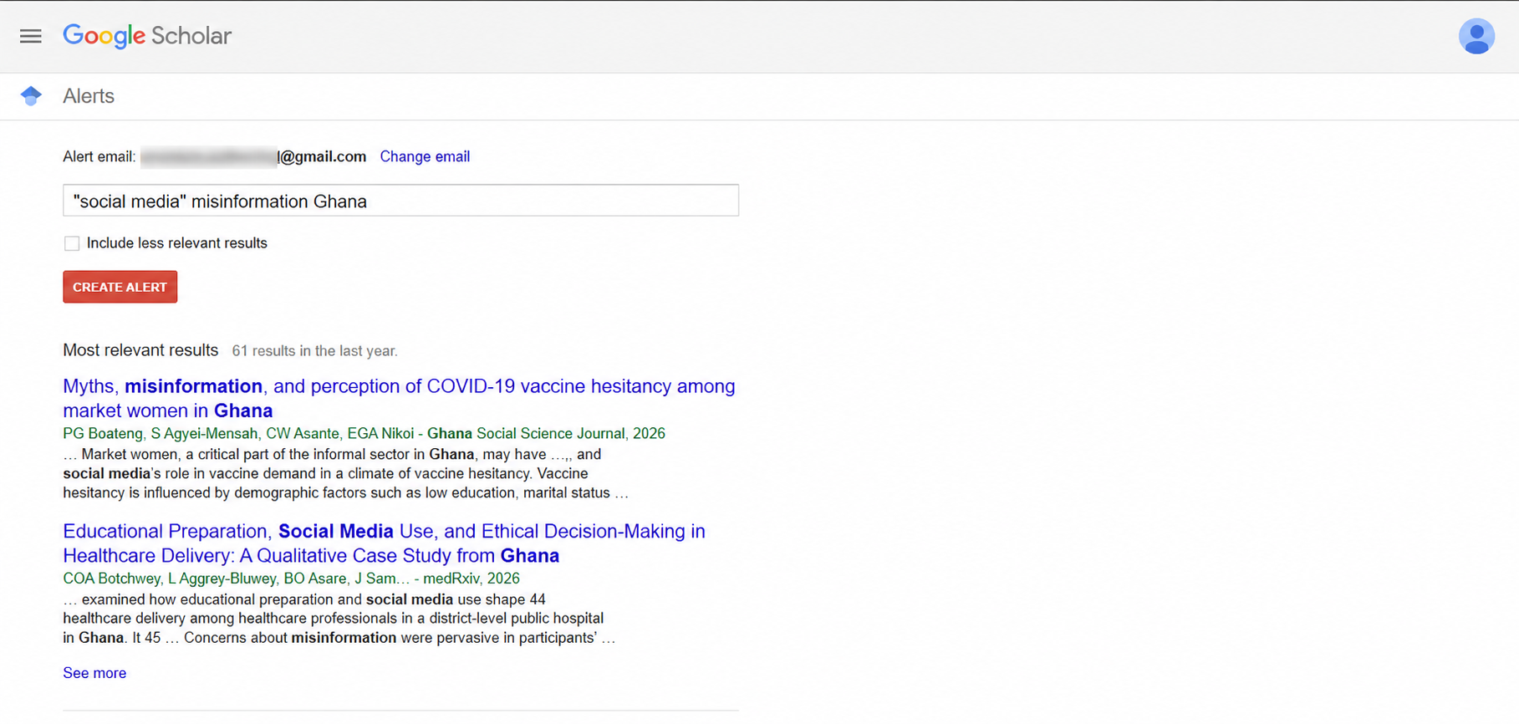The image size is (1519, 724).
Task: Click the CREATE ALERT button
Action: click(x=120, y=287)
